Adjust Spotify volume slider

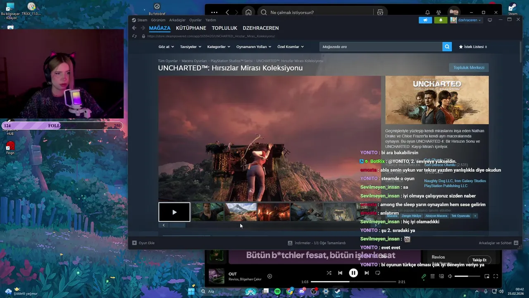pos(467,276)
